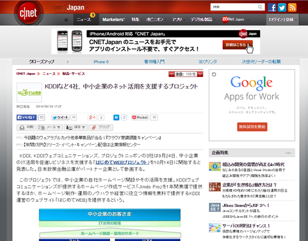Click the 印刷 print button
The height and width of the screenshot is (241, 308).
click(x=26, y=128)
